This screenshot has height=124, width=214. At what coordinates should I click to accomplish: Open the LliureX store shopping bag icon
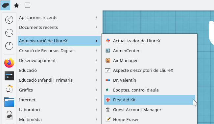[9, 115]
